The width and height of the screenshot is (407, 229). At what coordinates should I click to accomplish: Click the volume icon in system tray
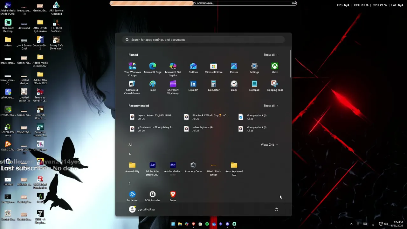386,224
